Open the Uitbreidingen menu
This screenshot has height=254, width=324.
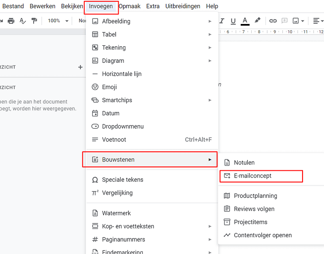pos(183,6)
